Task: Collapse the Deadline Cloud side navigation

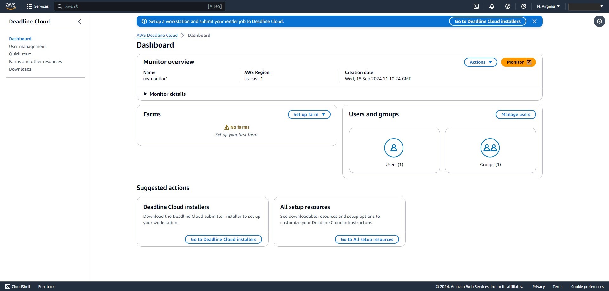Action: [79, 21]
